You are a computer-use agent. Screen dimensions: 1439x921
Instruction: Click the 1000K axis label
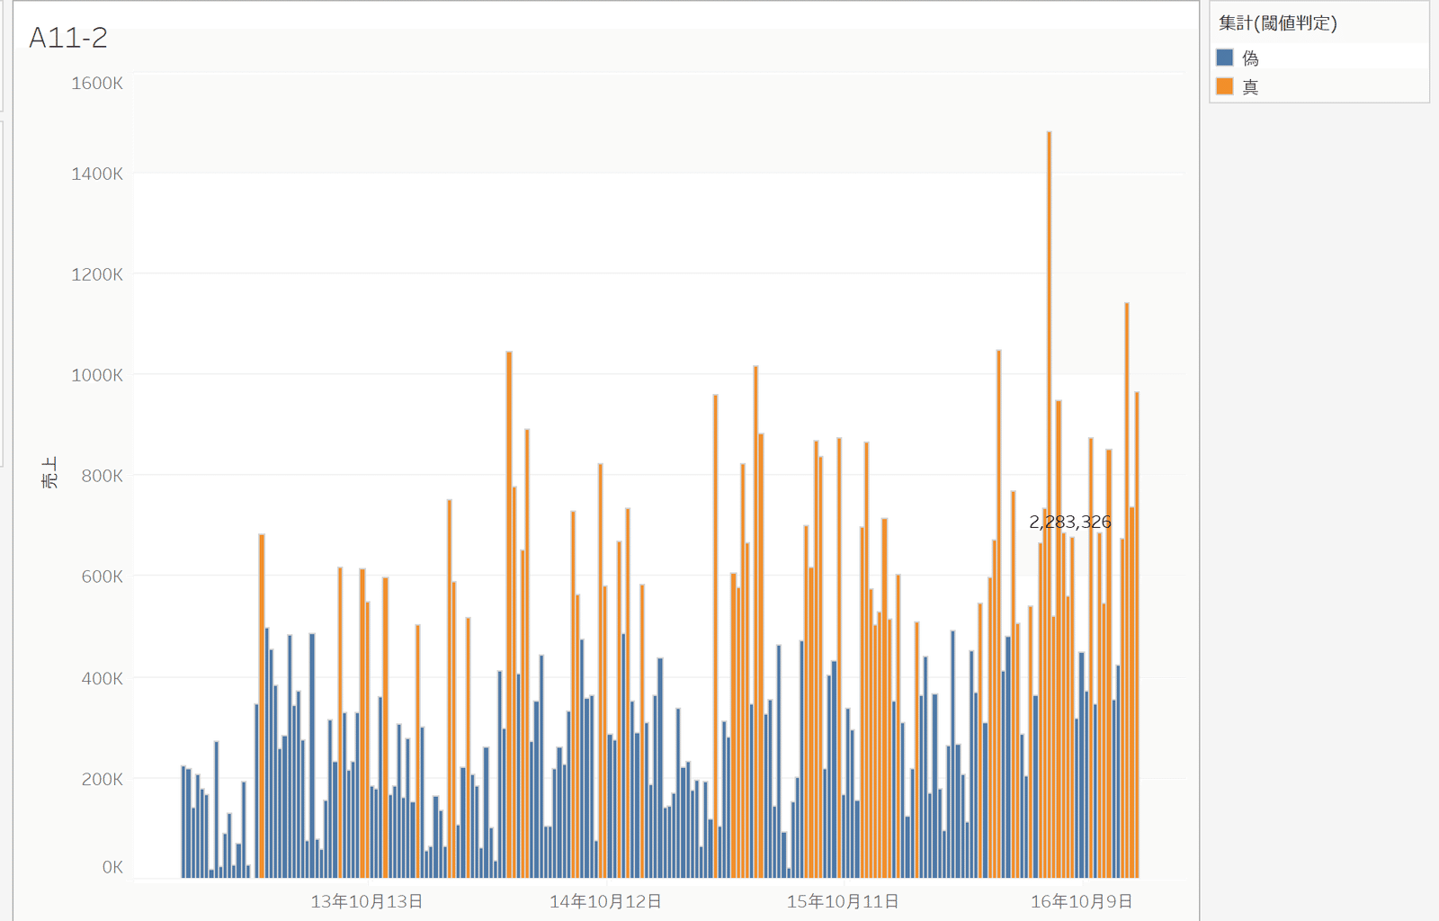tap(97, 375)
